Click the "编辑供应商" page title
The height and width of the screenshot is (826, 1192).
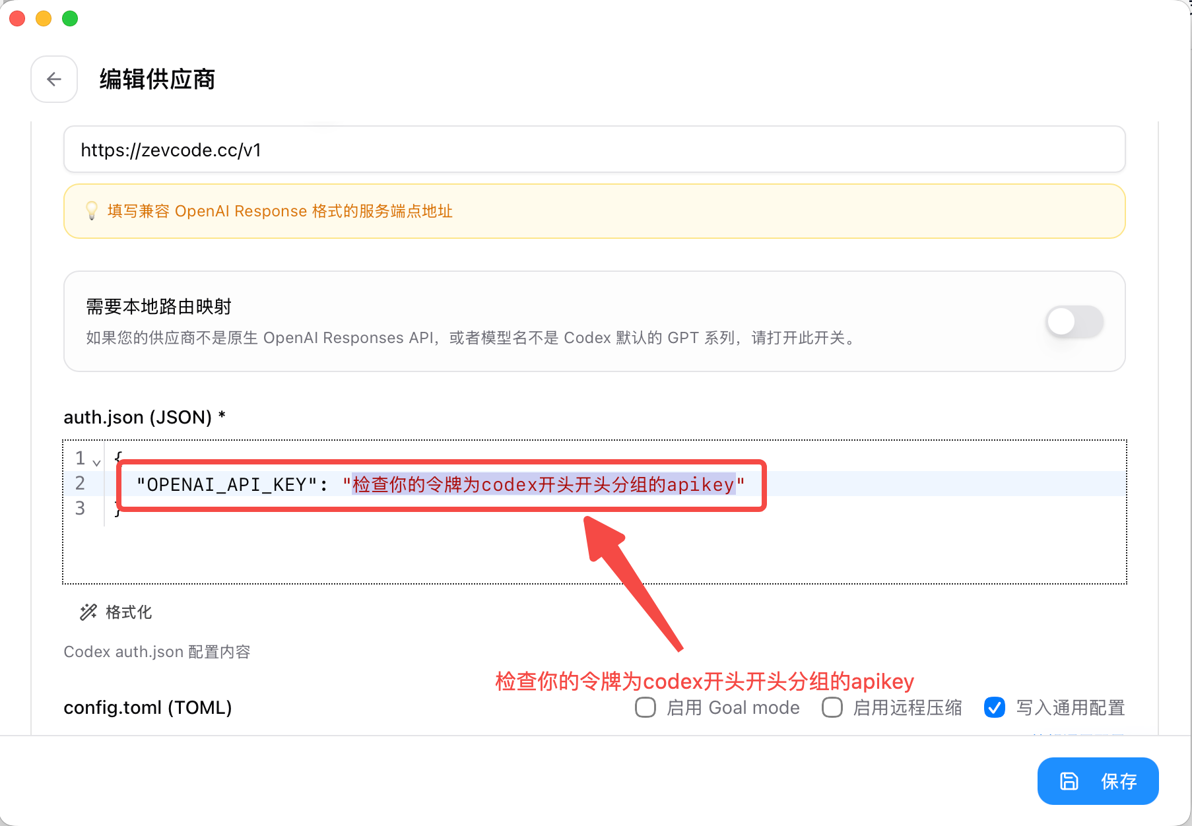point(158,79)
